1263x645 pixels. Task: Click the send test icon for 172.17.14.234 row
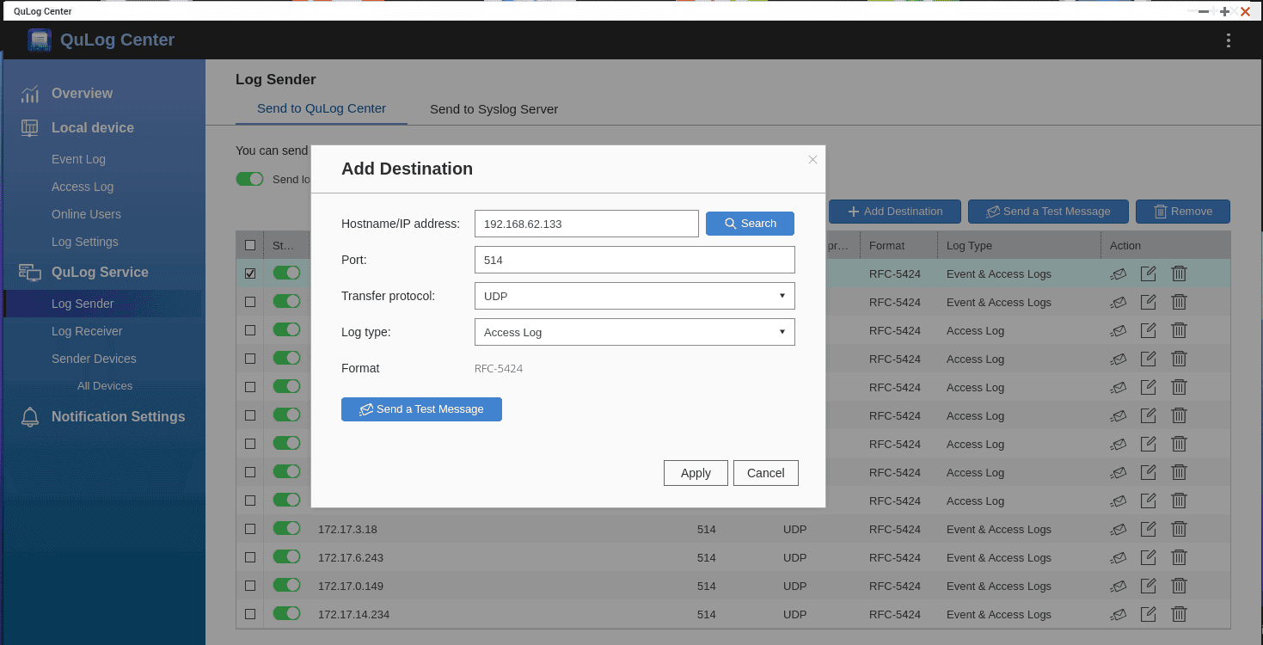click(1119, 614)
